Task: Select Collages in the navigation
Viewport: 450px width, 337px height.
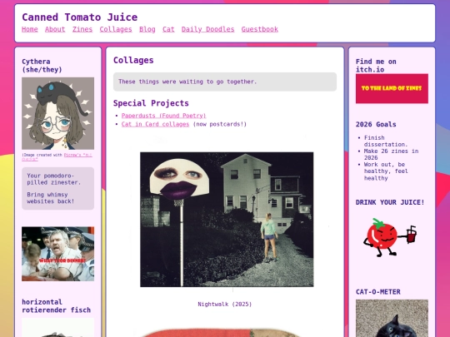Action: 116,29
